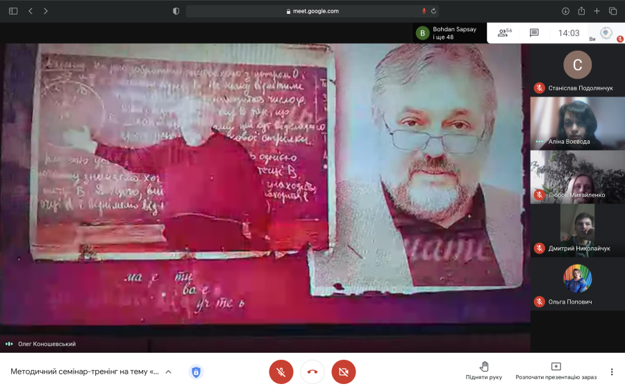Click the speaking indicator of Аліна Воєвода
The height and width of the screenshot is (391, 625).
coord(540,142)
